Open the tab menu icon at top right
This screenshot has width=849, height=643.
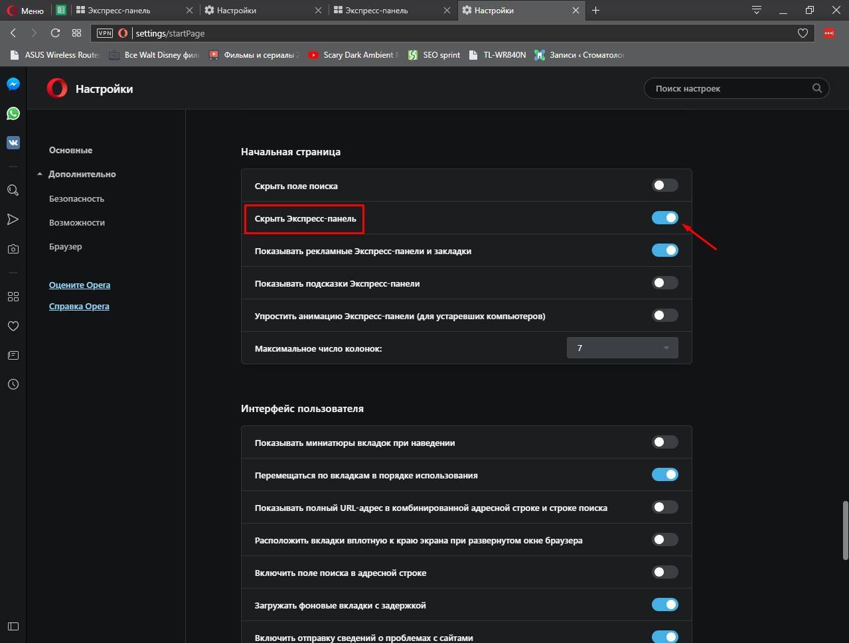tap(756, 10)
